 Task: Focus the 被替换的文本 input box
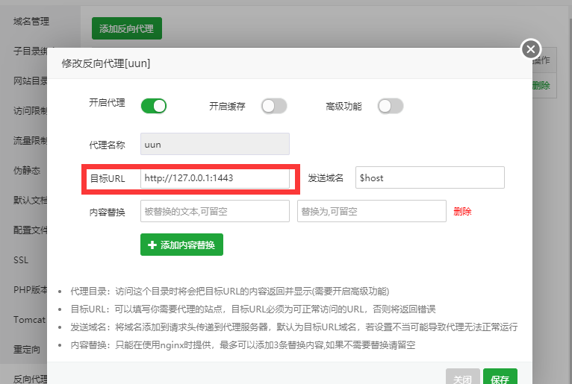click(x=214, y=211)
